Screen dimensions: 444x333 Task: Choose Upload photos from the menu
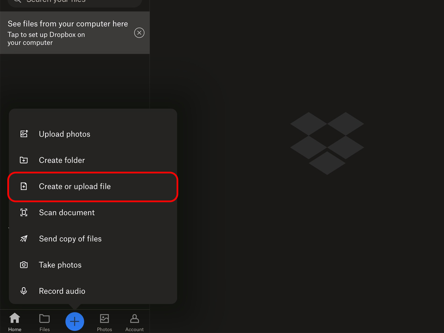pyautogui.click(x=93, y=134)
